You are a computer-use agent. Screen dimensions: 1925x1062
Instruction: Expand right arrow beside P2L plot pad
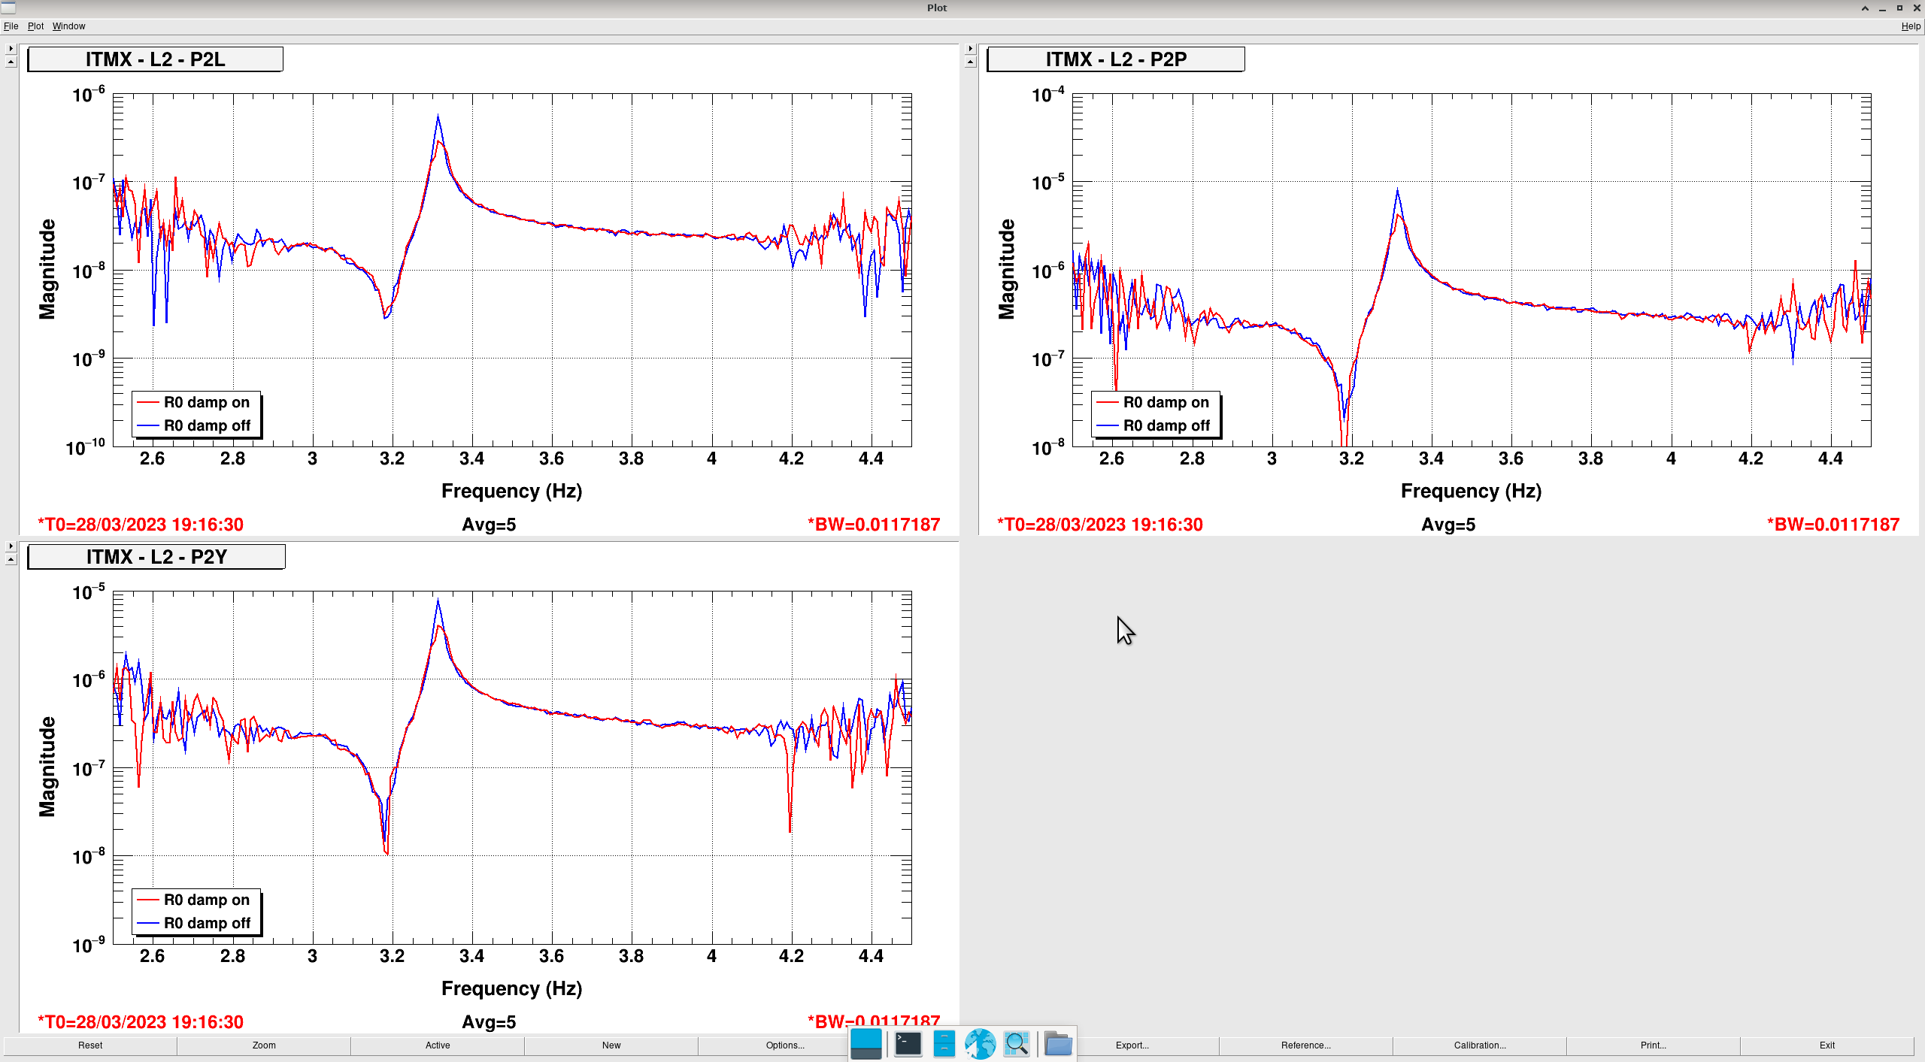(11, 48)
